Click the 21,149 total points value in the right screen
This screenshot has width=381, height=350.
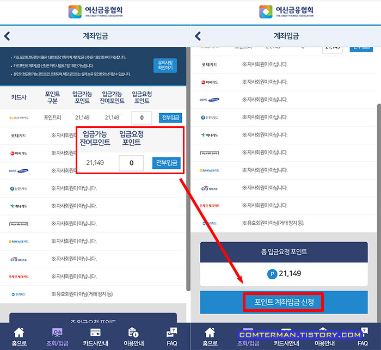[290, 274]
